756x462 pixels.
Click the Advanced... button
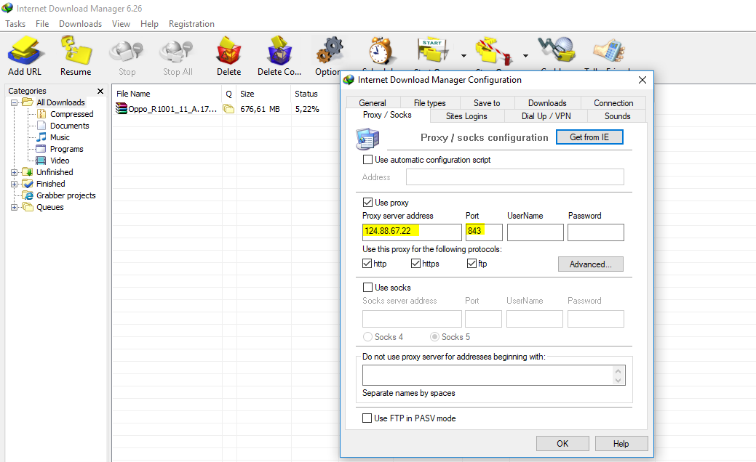pyautogui.click(x=591, y=264)
